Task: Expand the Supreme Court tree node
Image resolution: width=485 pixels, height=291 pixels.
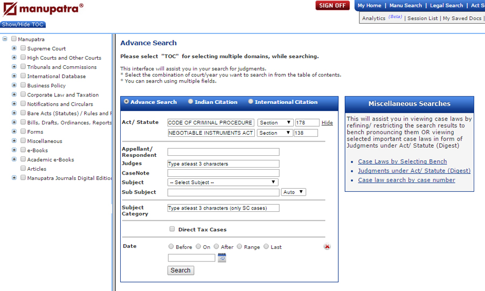Action: (x=14, y=48)
